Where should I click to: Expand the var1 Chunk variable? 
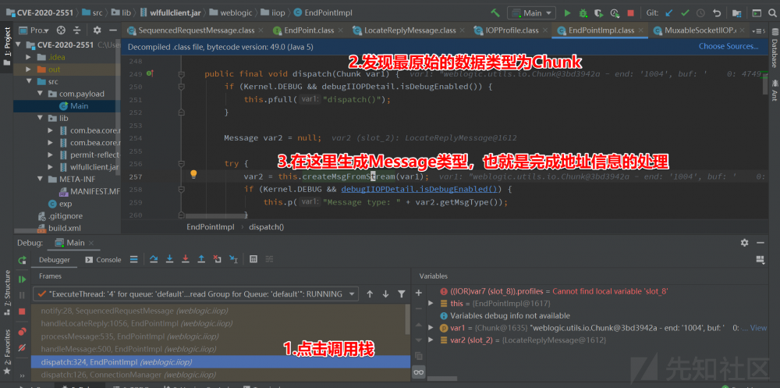pos(431,328)
